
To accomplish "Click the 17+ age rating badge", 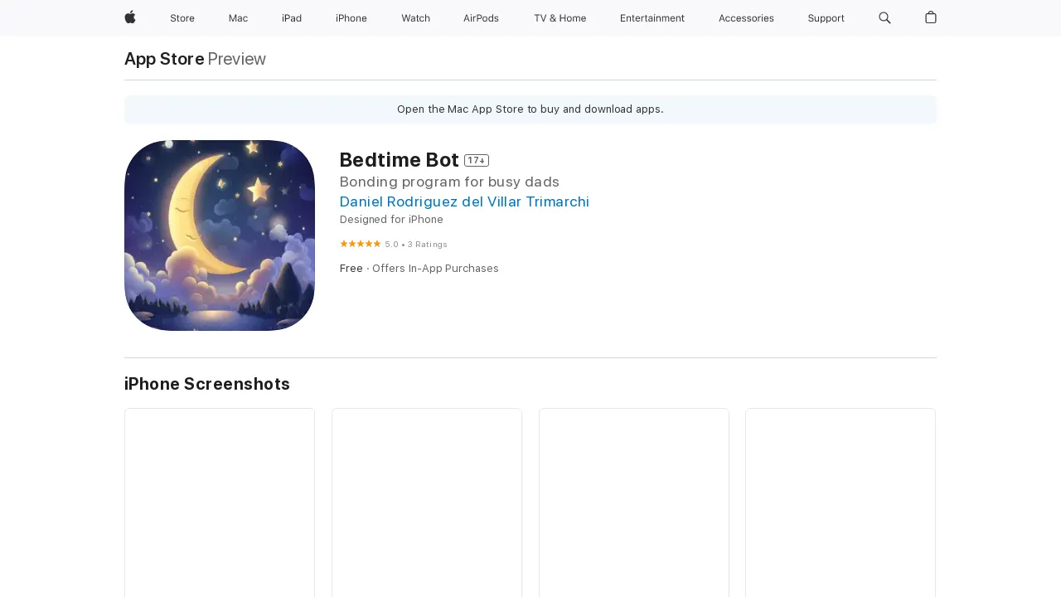I will click(476, 160).
